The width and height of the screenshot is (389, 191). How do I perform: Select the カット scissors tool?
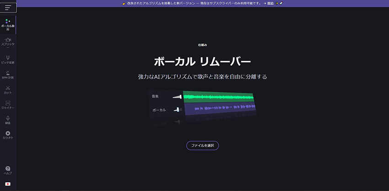(x=8, y=90)
